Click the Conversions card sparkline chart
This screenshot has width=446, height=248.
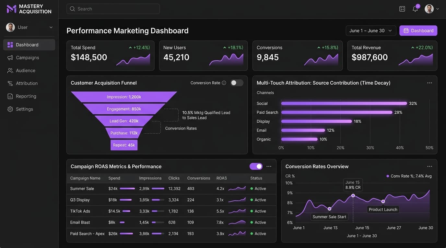321,60
